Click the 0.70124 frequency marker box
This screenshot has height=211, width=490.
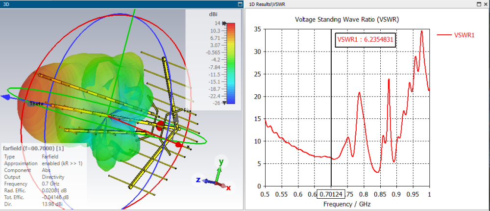tap(331, 193)
